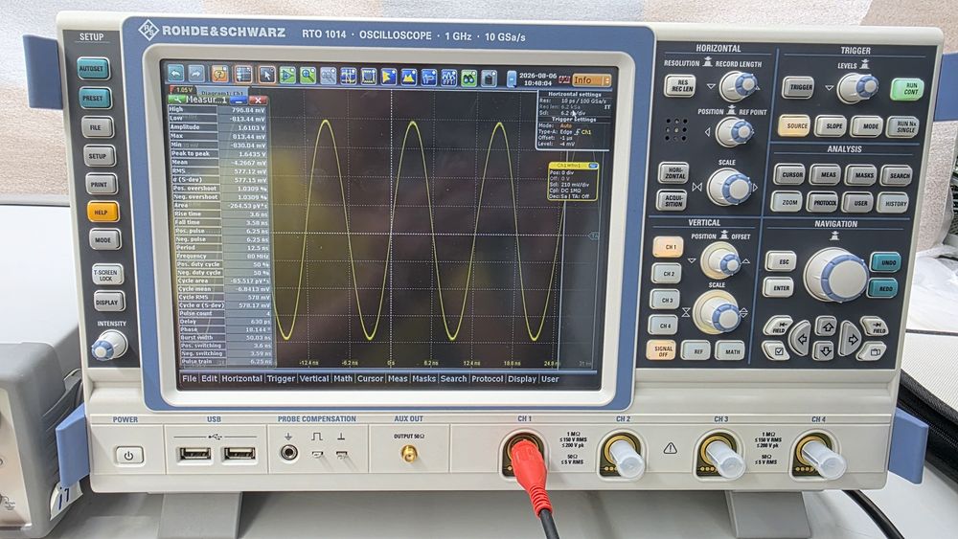Screen dimensions: 958x539
Task: Minimize the Measurement results box
Action: pyautogui.click(x=239, y=100)
